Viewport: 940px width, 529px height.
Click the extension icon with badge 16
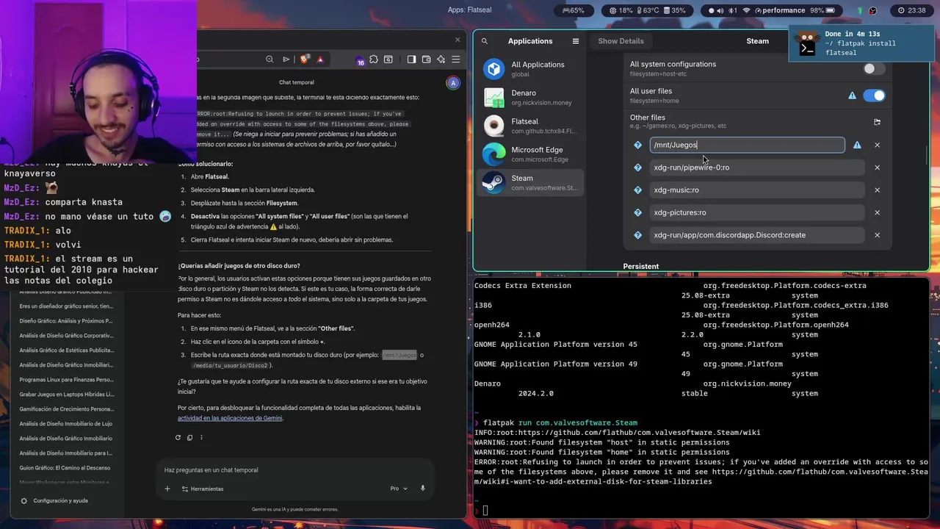[x=360, y=60]
